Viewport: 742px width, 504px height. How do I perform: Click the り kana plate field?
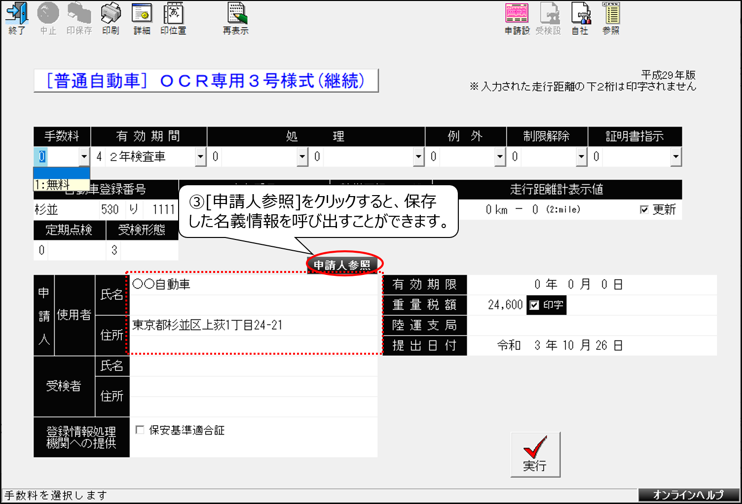click(133, 210)
